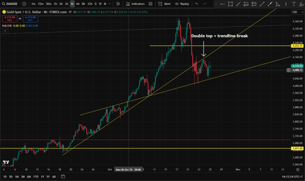Select the short position tool
Image resolution: width=305 pixels, height=181 pixels.
coord(254,4)
